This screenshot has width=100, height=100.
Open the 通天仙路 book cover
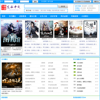pyautogui.click(x=76, y=29)
